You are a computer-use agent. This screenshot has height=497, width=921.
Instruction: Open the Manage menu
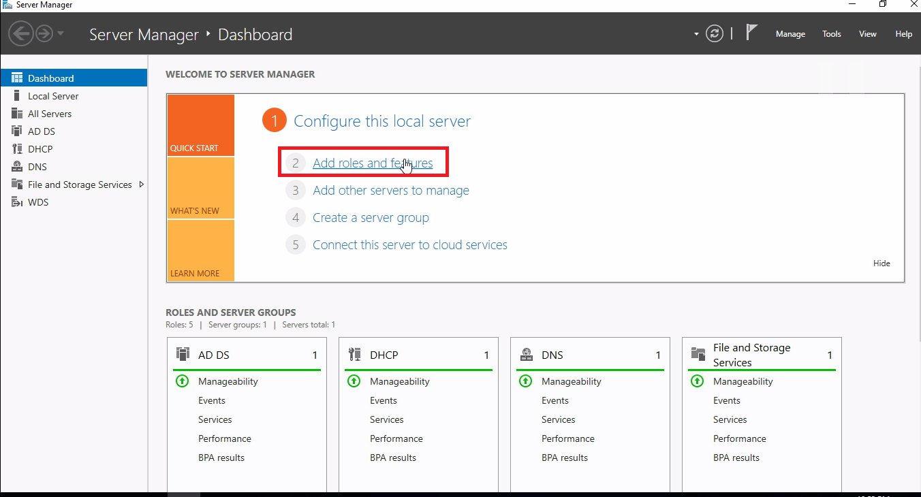[790, 34]
